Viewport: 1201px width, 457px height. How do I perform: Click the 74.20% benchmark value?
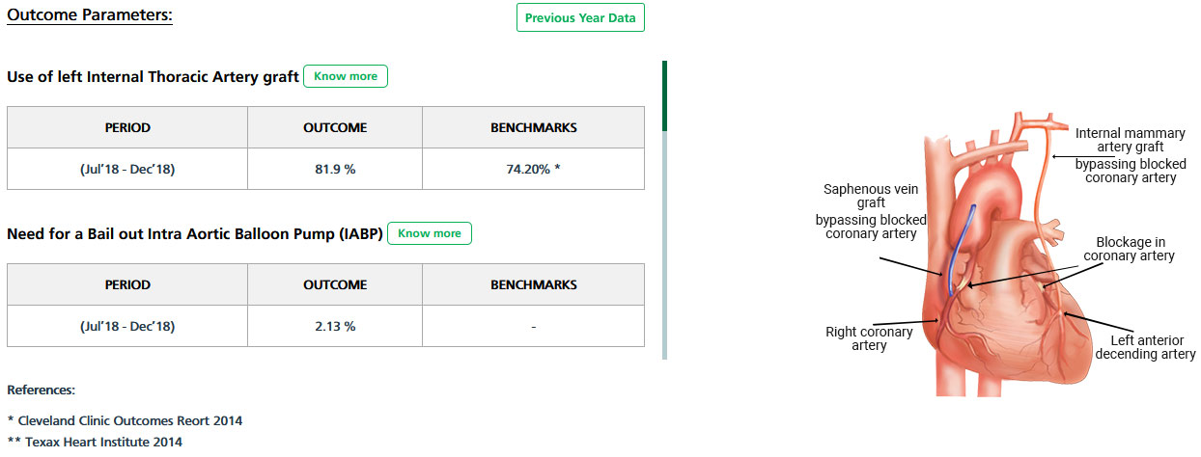533,169
